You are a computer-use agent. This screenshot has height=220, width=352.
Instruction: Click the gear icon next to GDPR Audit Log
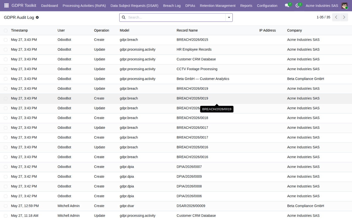click(37, 18)
